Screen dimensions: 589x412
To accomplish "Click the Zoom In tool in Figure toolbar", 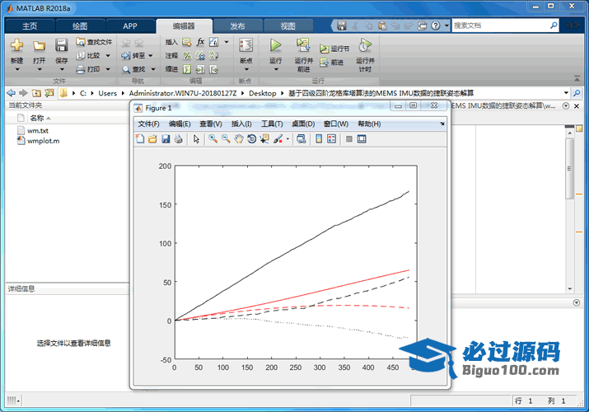I will click(212, 139).
